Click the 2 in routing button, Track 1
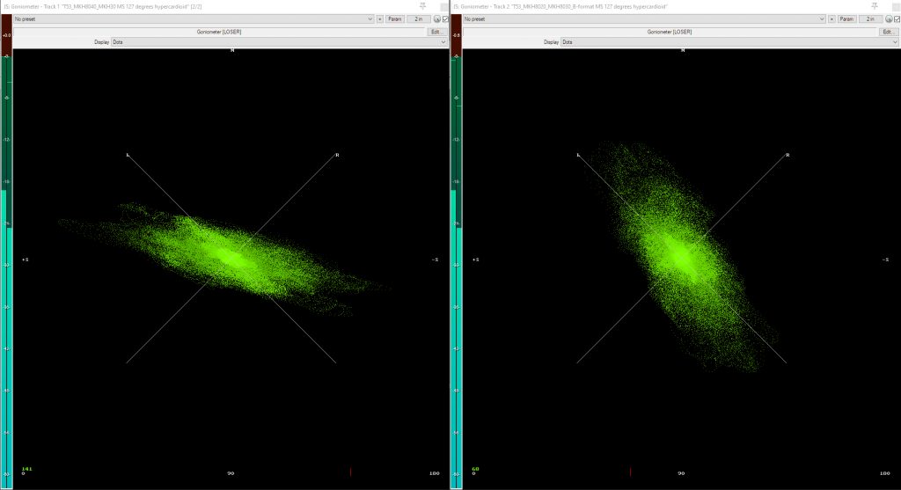This screenshot has width=901, height=490. [x=418, y=19]
